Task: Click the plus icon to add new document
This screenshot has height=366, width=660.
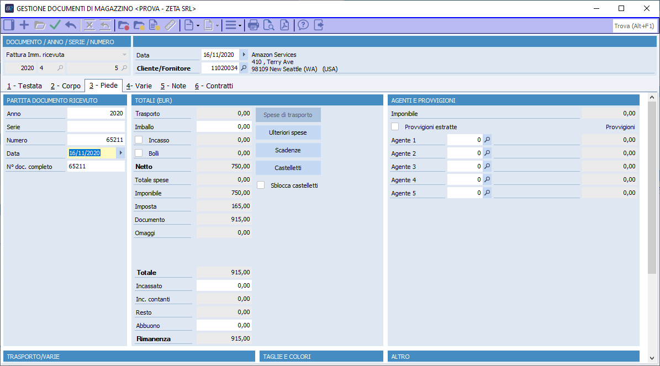Action: pos(24,25)
